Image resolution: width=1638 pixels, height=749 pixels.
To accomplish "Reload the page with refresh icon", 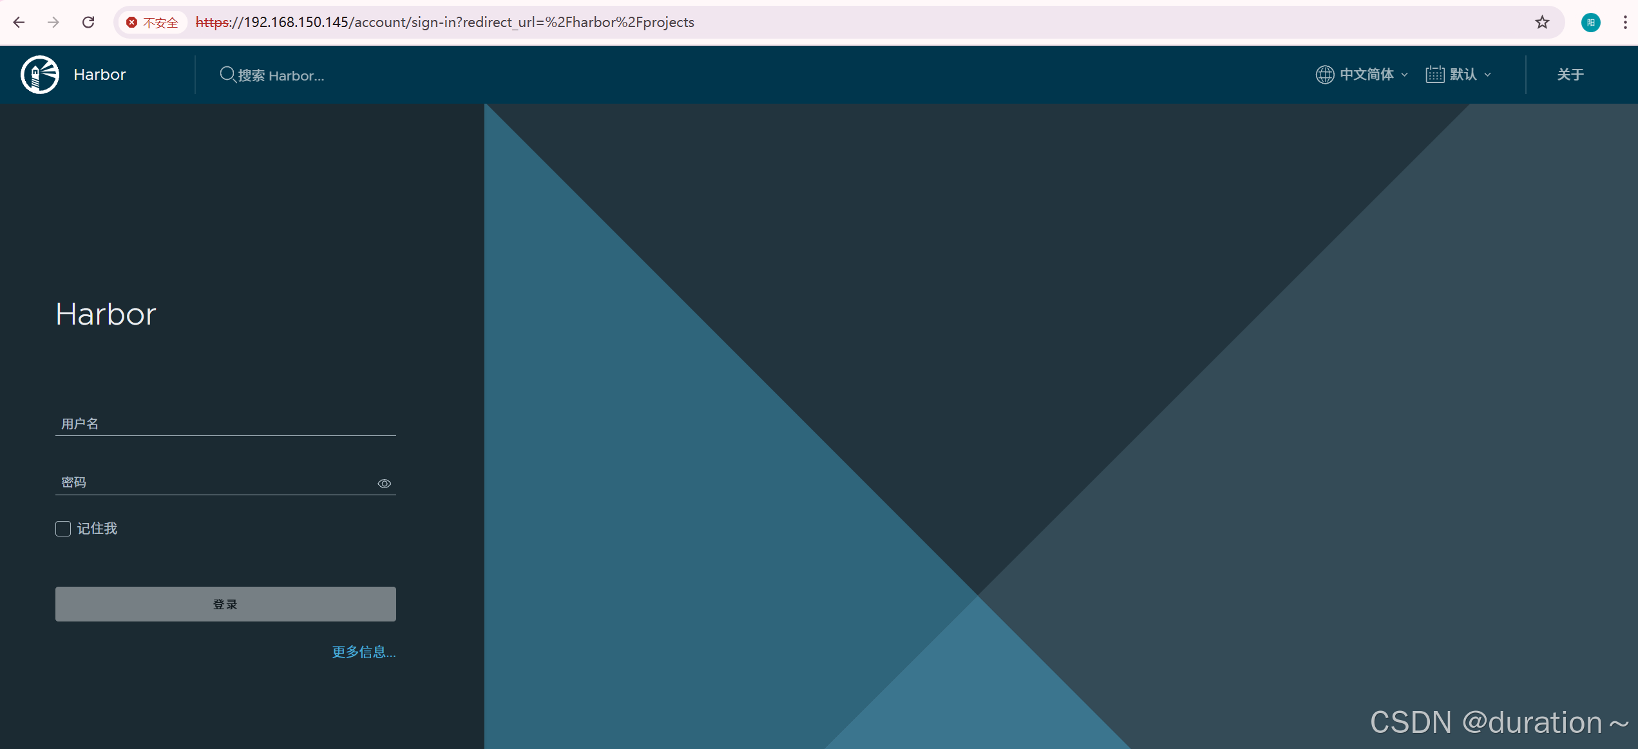I will click(88, 23).
